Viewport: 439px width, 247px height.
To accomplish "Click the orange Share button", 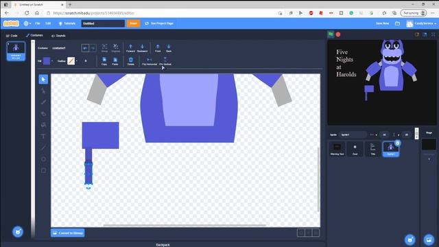I will coord(133,23).
